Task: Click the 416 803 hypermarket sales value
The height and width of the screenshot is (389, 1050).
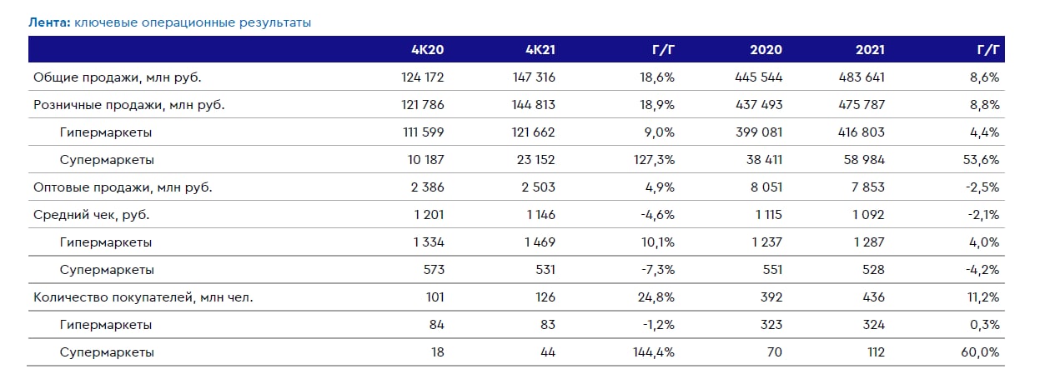Action: coord(861,132)
